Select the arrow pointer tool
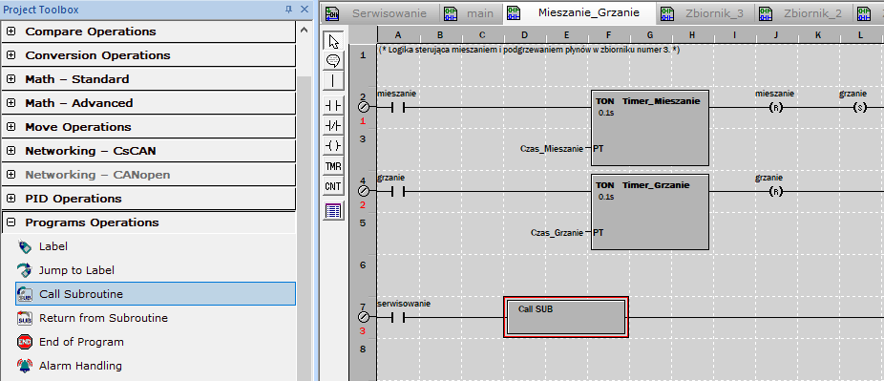Image resolution: width=884 pixels, height=381 pixels. (x=334, y=42)
